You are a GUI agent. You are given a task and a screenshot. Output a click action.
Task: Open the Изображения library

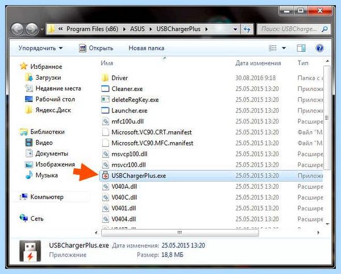pyautogui.click(x=55, y=164)
